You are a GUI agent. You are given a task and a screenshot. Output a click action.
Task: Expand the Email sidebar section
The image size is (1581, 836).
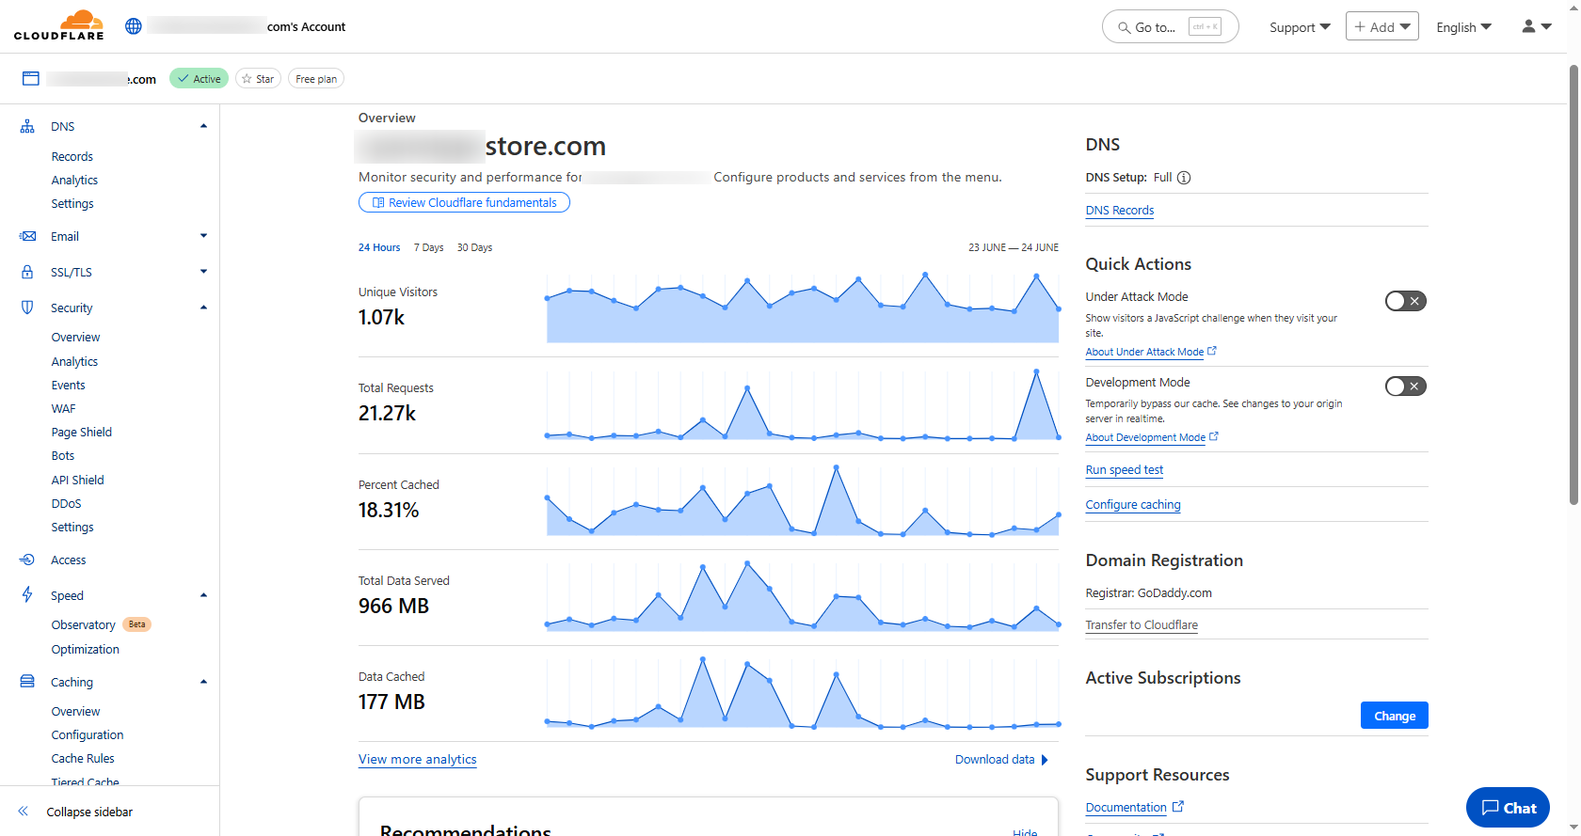[x=203, y=236]
